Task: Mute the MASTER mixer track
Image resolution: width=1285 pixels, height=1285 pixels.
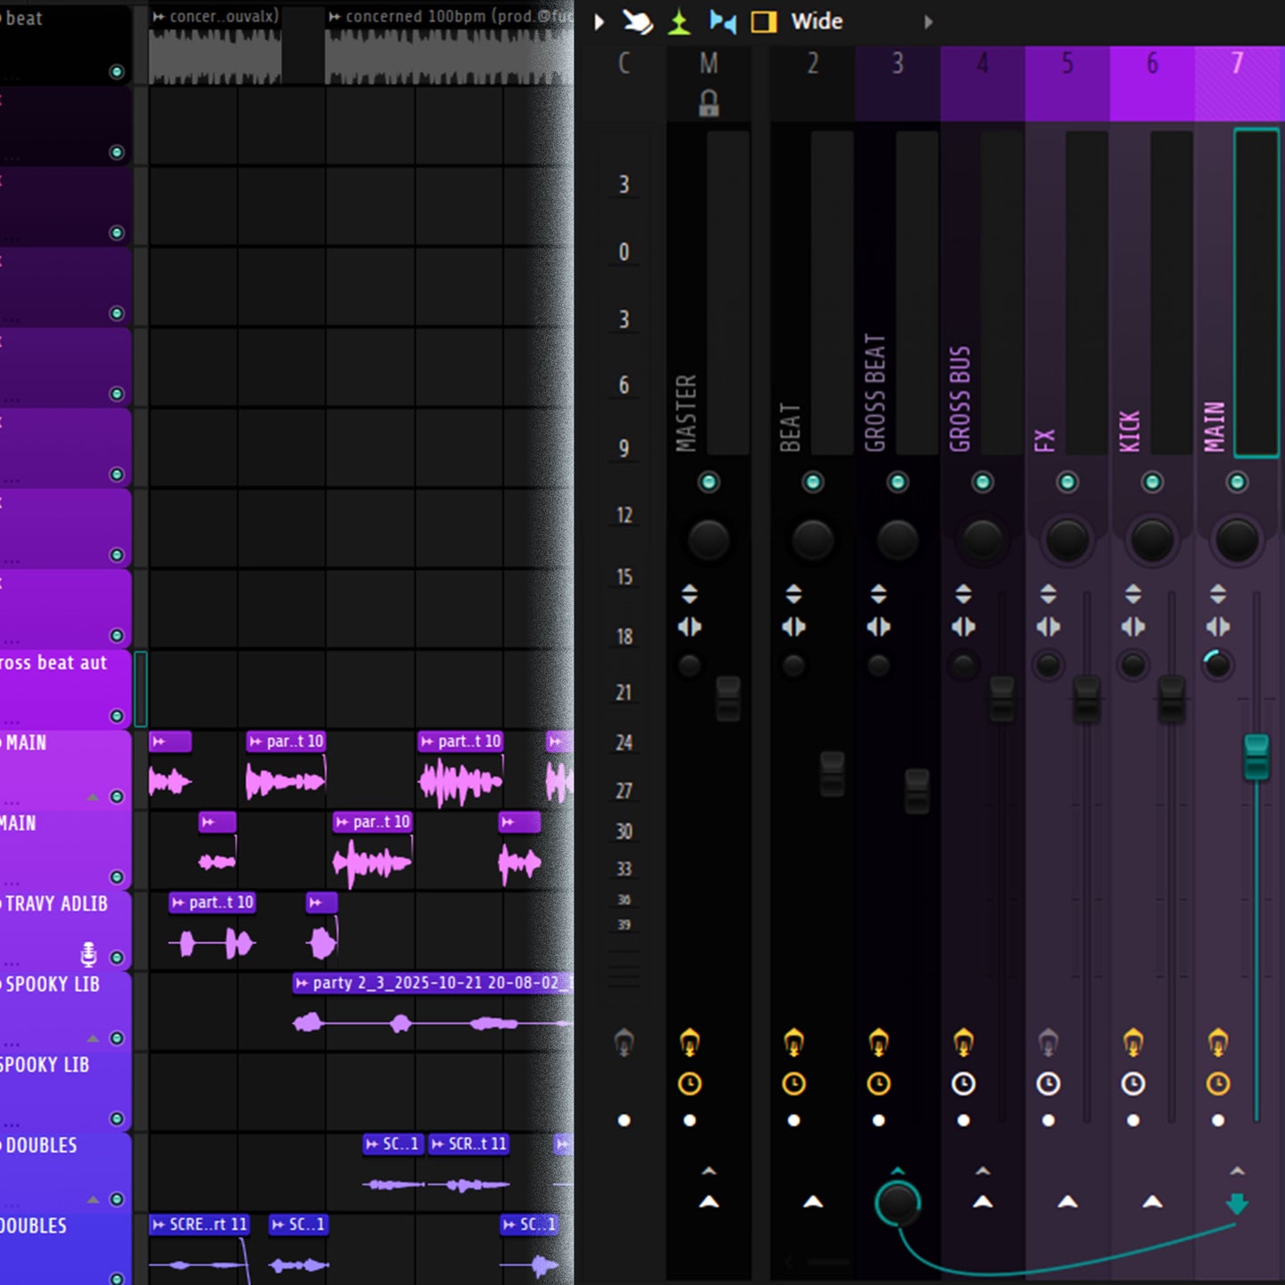Action: point(709,482)
